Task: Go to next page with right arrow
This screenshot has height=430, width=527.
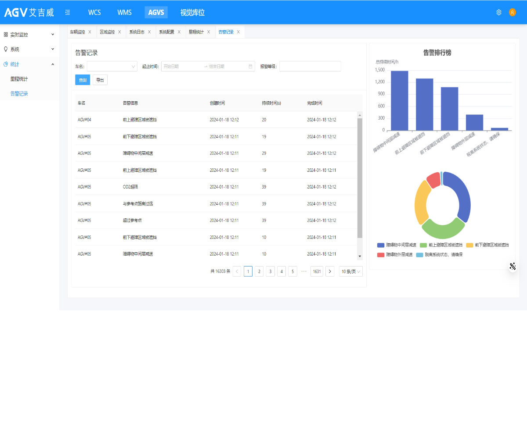Action: tap(330, 272)
